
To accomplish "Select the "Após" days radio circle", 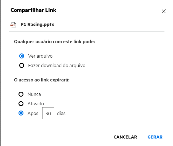I will coord(21,113).
